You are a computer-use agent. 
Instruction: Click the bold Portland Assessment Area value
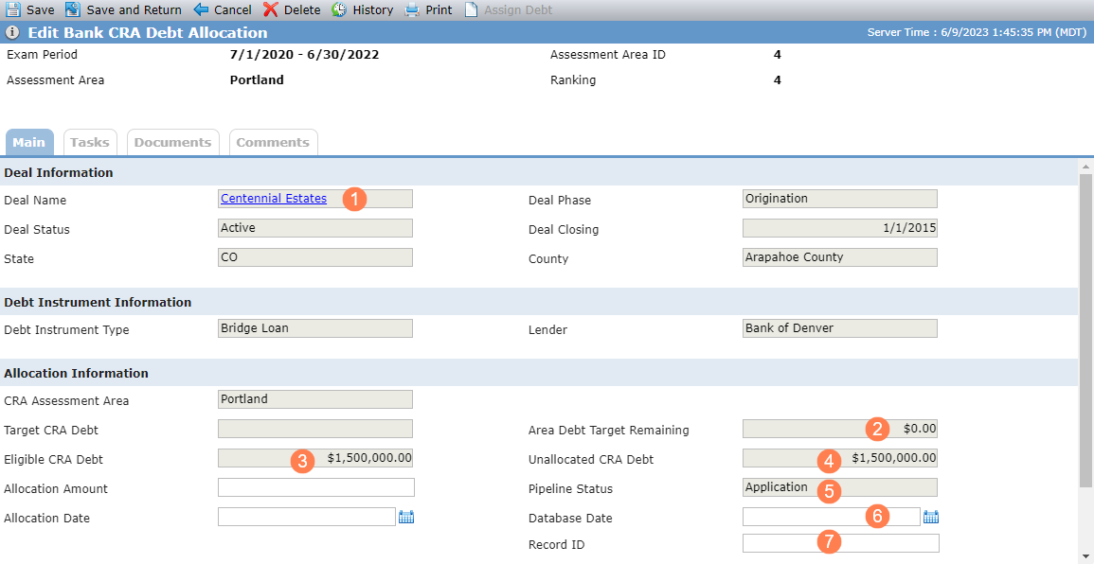pyautogui.click(x=257, y=80)
